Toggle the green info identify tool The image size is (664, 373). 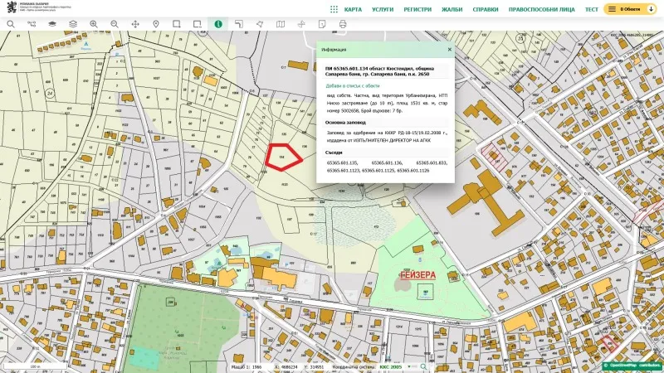218,24
